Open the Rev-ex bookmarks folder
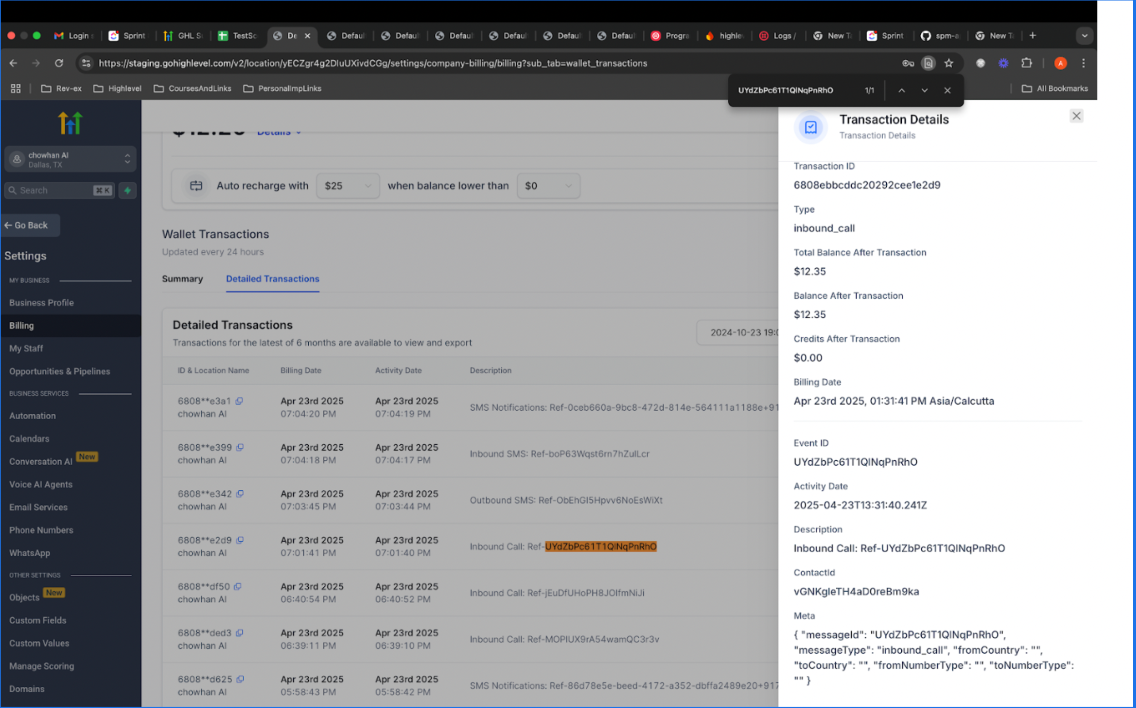The height and width of the screenshot is (708, 1136). [61, 88]
